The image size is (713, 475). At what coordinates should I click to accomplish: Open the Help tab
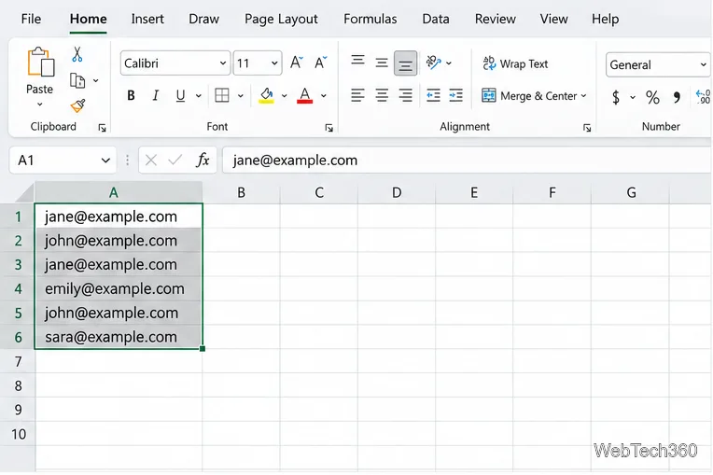[606, 19]
